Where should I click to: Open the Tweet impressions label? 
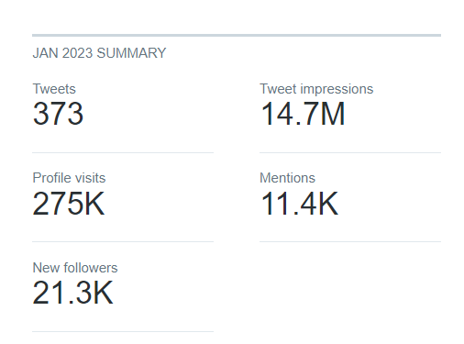316,89
